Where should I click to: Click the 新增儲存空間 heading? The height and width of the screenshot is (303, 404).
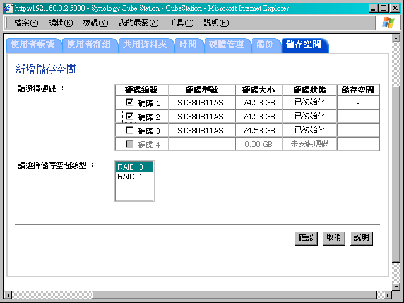[x=45, y=69]
